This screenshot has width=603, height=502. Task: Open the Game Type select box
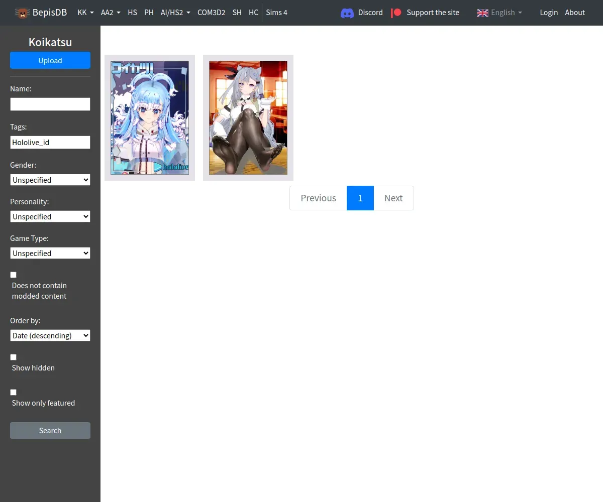point(50,253)
